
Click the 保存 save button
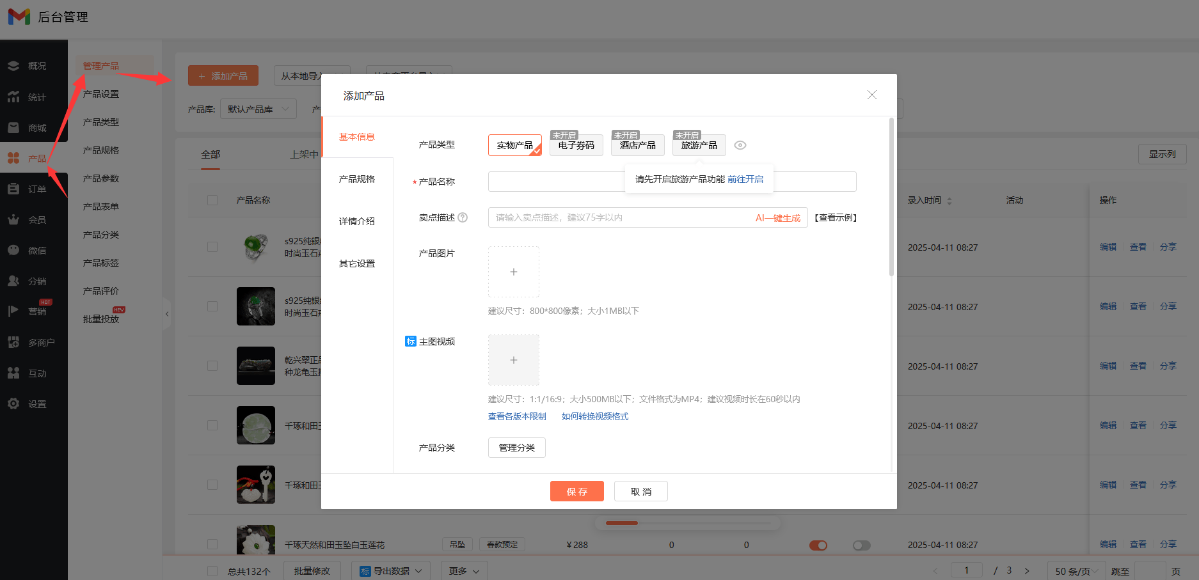576,491
